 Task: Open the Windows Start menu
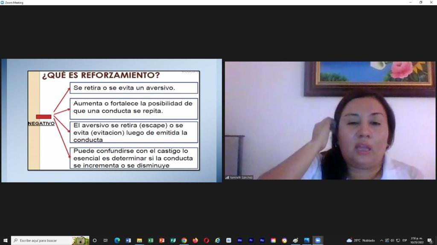click(5, 240)
